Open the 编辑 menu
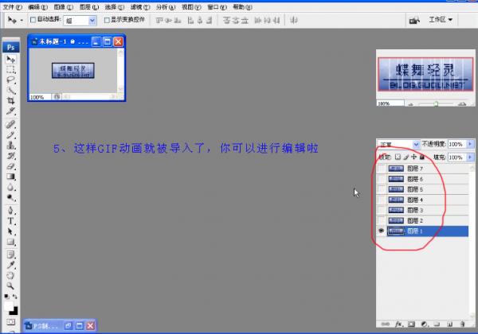Viewport: 478px width, 334px height. click(x=37, y=6)
